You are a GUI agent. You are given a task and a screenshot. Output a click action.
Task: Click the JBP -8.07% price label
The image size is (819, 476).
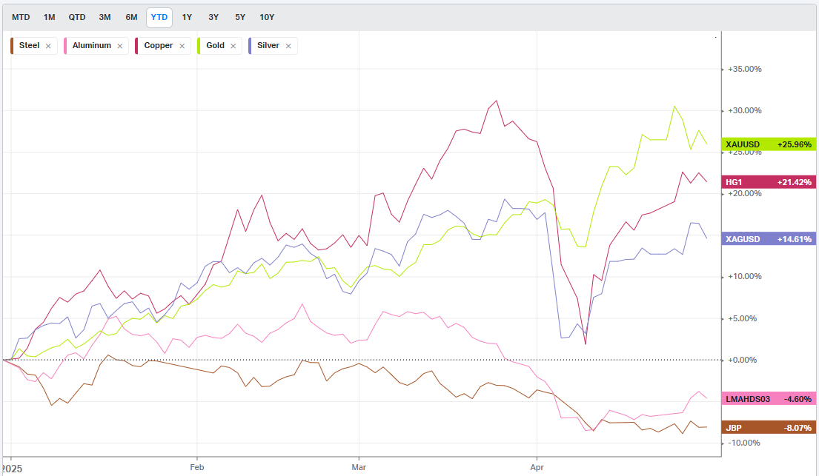(x=769, y=427)
